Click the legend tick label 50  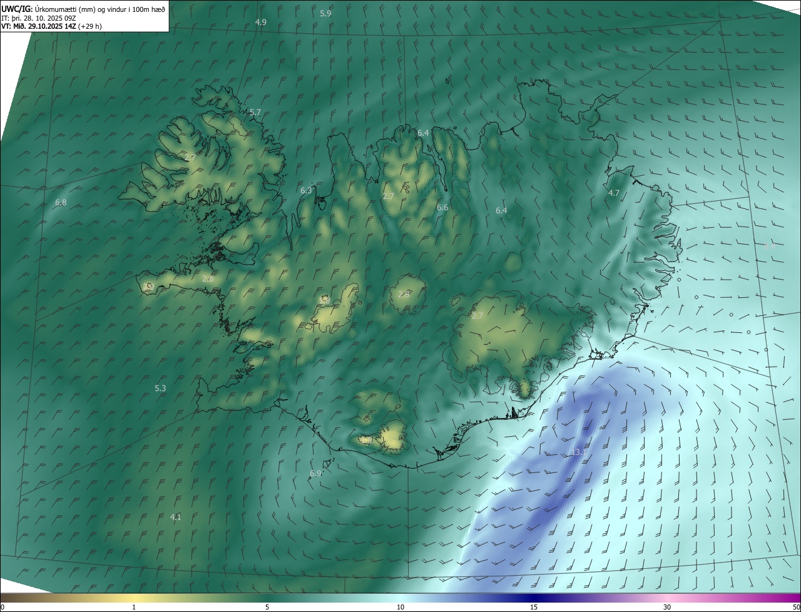(x=796, y=607)
